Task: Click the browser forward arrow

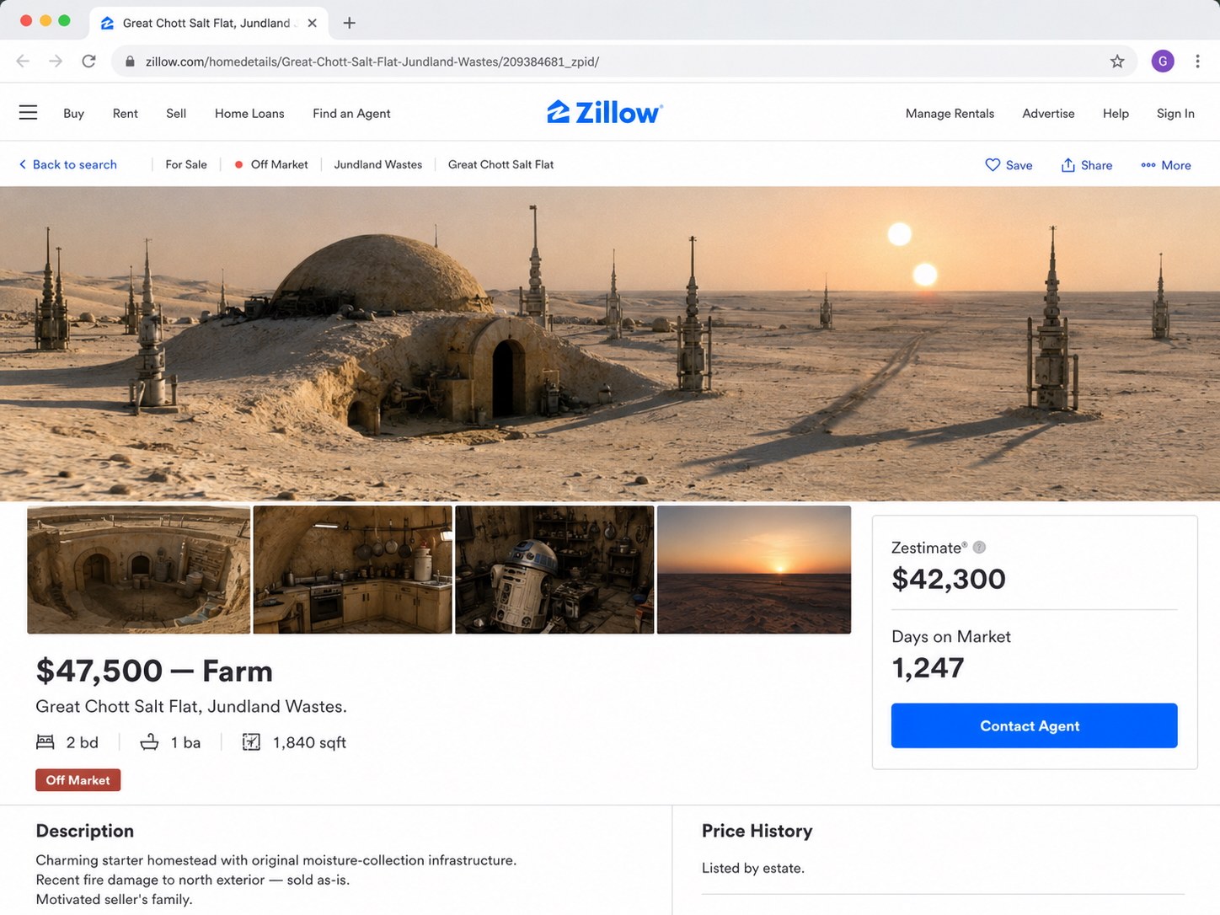Action: (56, 61)
